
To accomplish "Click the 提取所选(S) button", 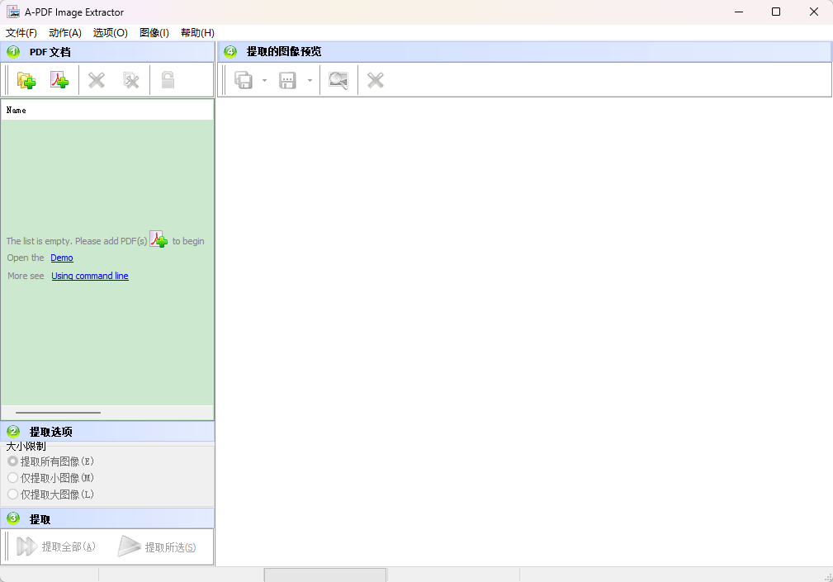I will point(157,547).
